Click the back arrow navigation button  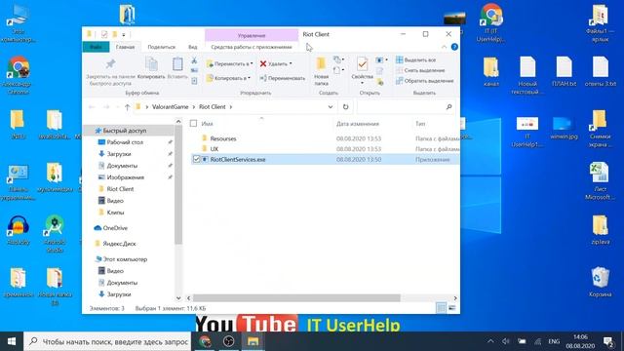[92, 107]
